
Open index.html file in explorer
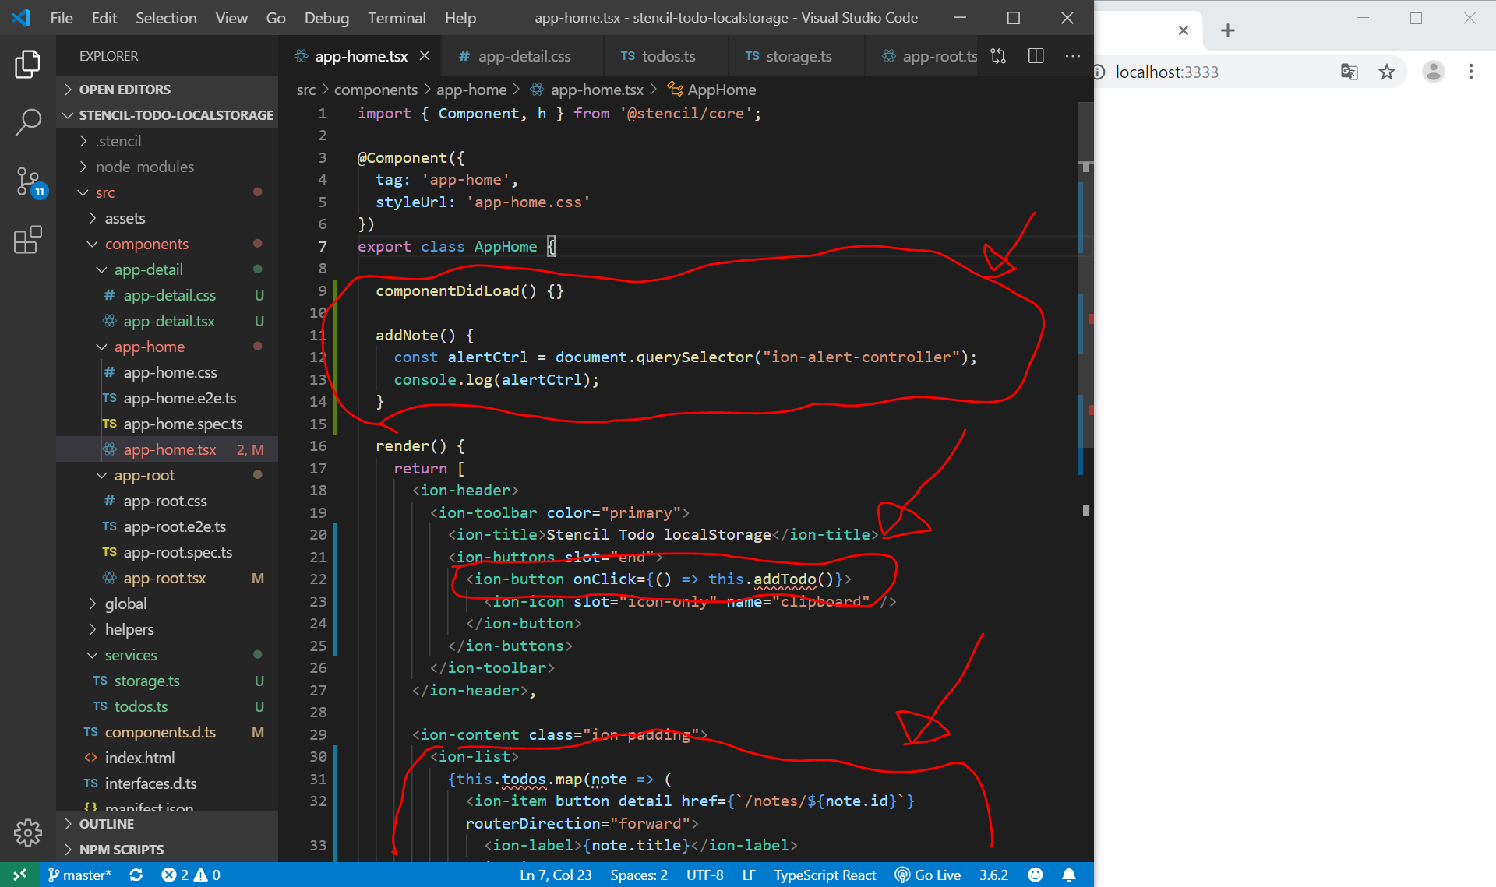click(167, 758)
